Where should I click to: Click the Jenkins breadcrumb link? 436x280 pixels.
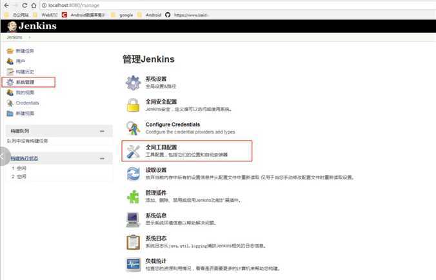(x=14, y=37)
